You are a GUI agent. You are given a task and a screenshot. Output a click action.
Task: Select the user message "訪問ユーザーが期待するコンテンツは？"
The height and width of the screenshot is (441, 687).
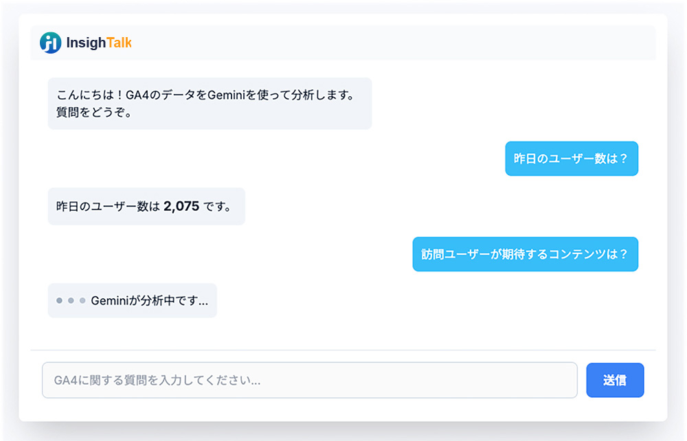(525, 254)
